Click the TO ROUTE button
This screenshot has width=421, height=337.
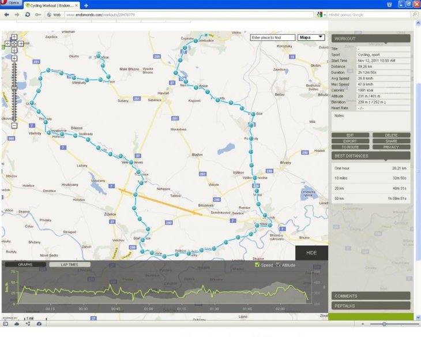[x=350, y=147]
